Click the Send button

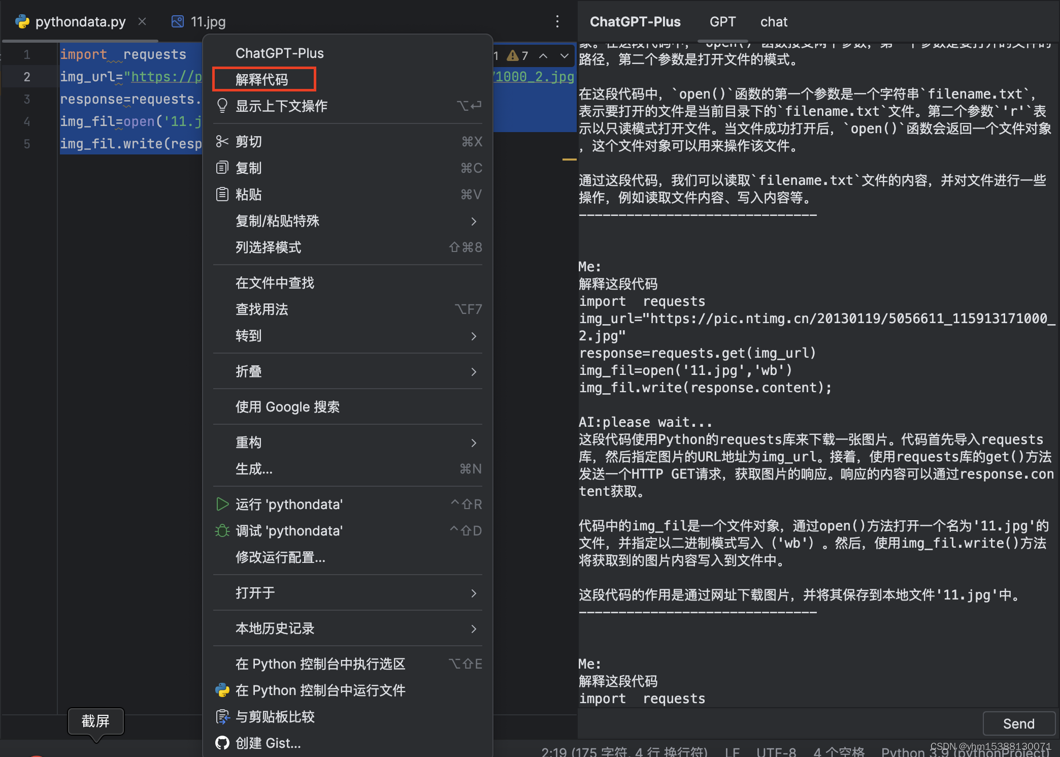tap(1018, 723)
